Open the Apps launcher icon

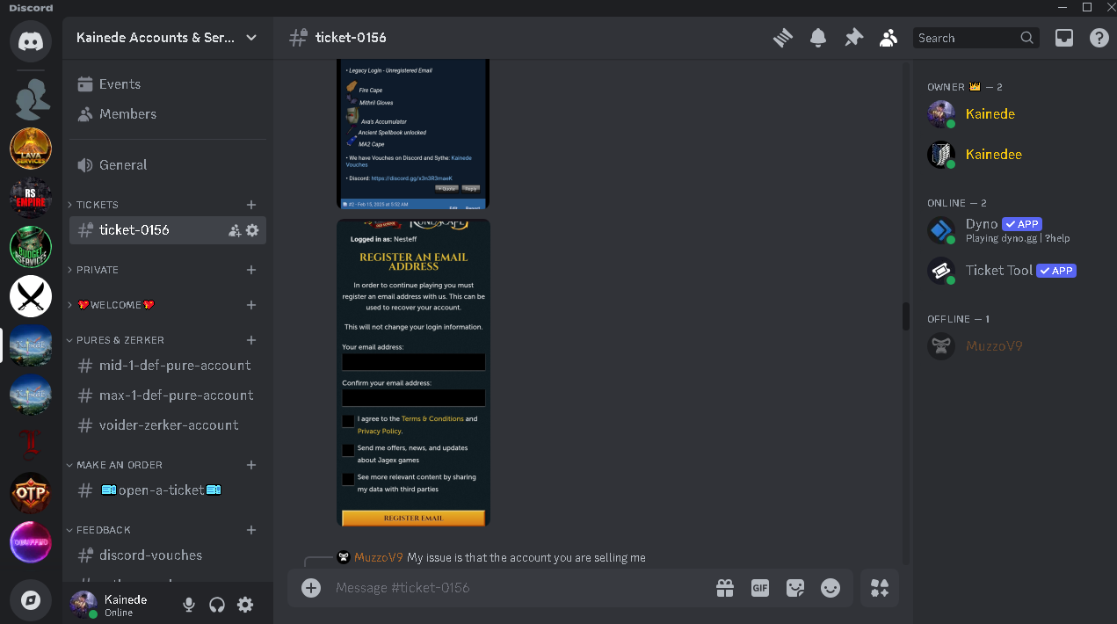(880, 588)
